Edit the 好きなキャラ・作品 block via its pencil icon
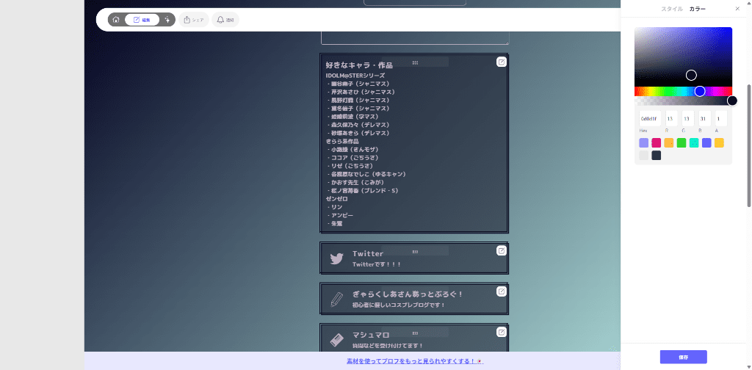This screenshot has height=370, width=752. tap(501, 62)
